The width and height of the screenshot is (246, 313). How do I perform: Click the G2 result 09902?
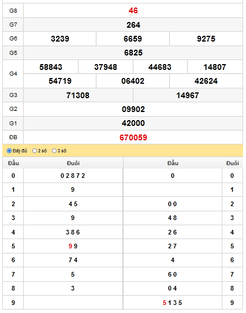tap(133, 109)
